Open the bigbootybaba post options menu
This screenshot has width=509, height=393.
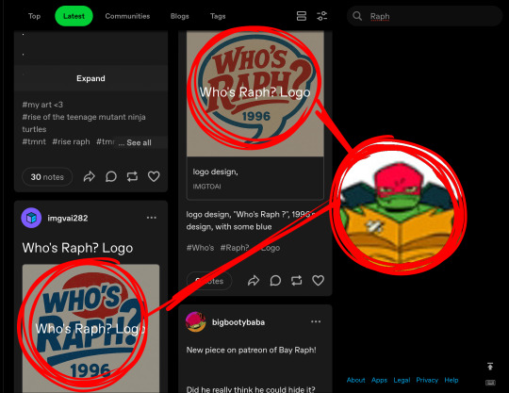(316, 321)
